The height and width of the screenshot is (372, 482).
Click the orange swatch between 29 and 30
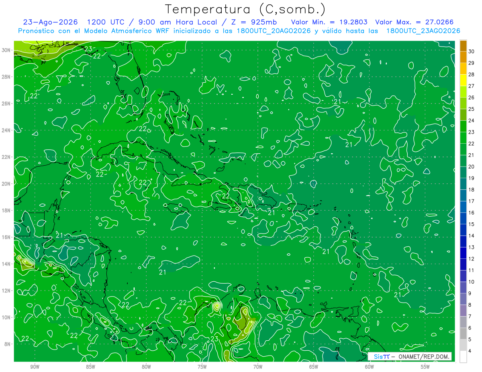463,57
